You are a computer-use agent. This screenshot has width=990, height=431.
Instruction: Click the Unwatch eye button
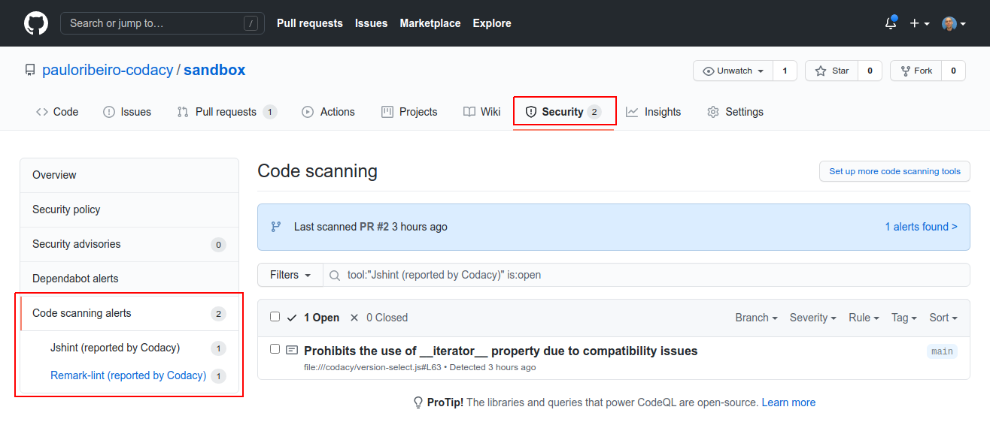coord(733,71)
